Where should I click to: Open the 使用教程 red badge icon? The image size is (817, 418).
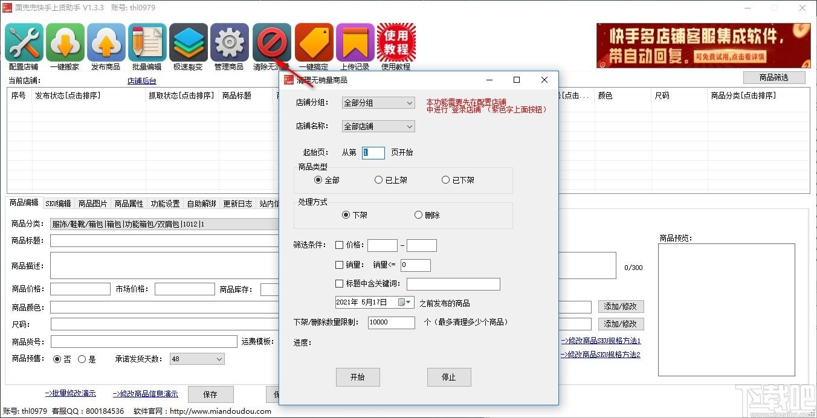[x=396, y=43]
